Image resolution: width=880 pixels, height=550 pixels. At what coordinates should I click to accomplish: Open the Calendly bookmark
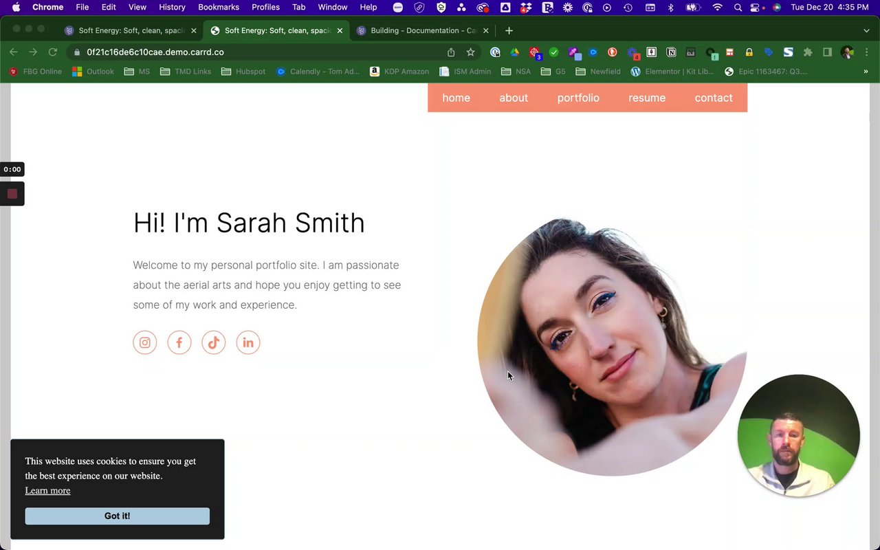point(318,71)
